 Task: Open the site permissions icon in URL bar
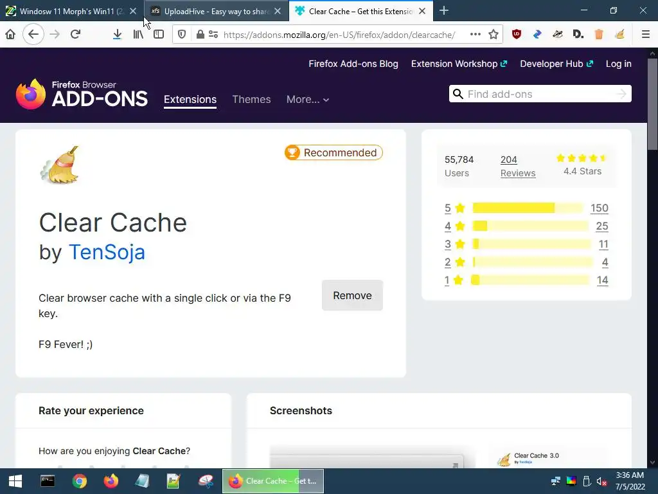click(x=213, y=35)
